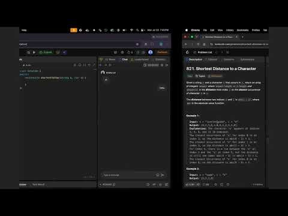The image size is (288, 216).
Task: Send the chat message with the send icon
Action: coord(163,175)
